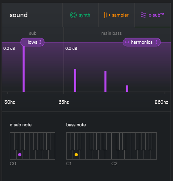This screenshot has width=173, height=181.
Task: Click the 65hz frequency label
Action: coord(64,102)
